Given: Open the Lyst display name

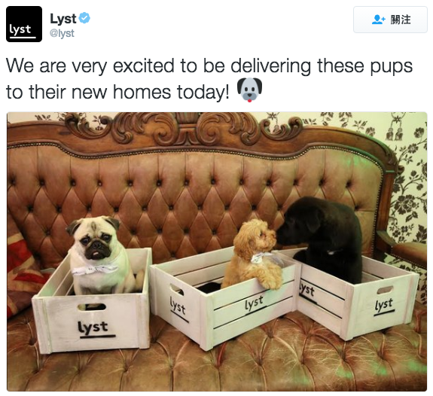Looking at the screenshot, I should (x=63, y=19).
